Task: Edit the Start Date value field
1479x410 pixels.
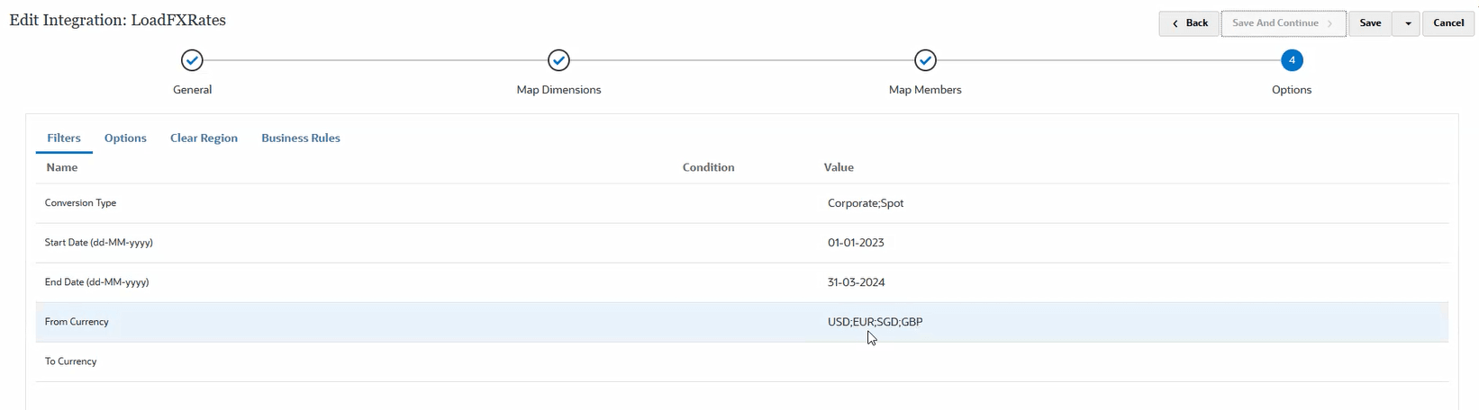Action: (856, 243)
